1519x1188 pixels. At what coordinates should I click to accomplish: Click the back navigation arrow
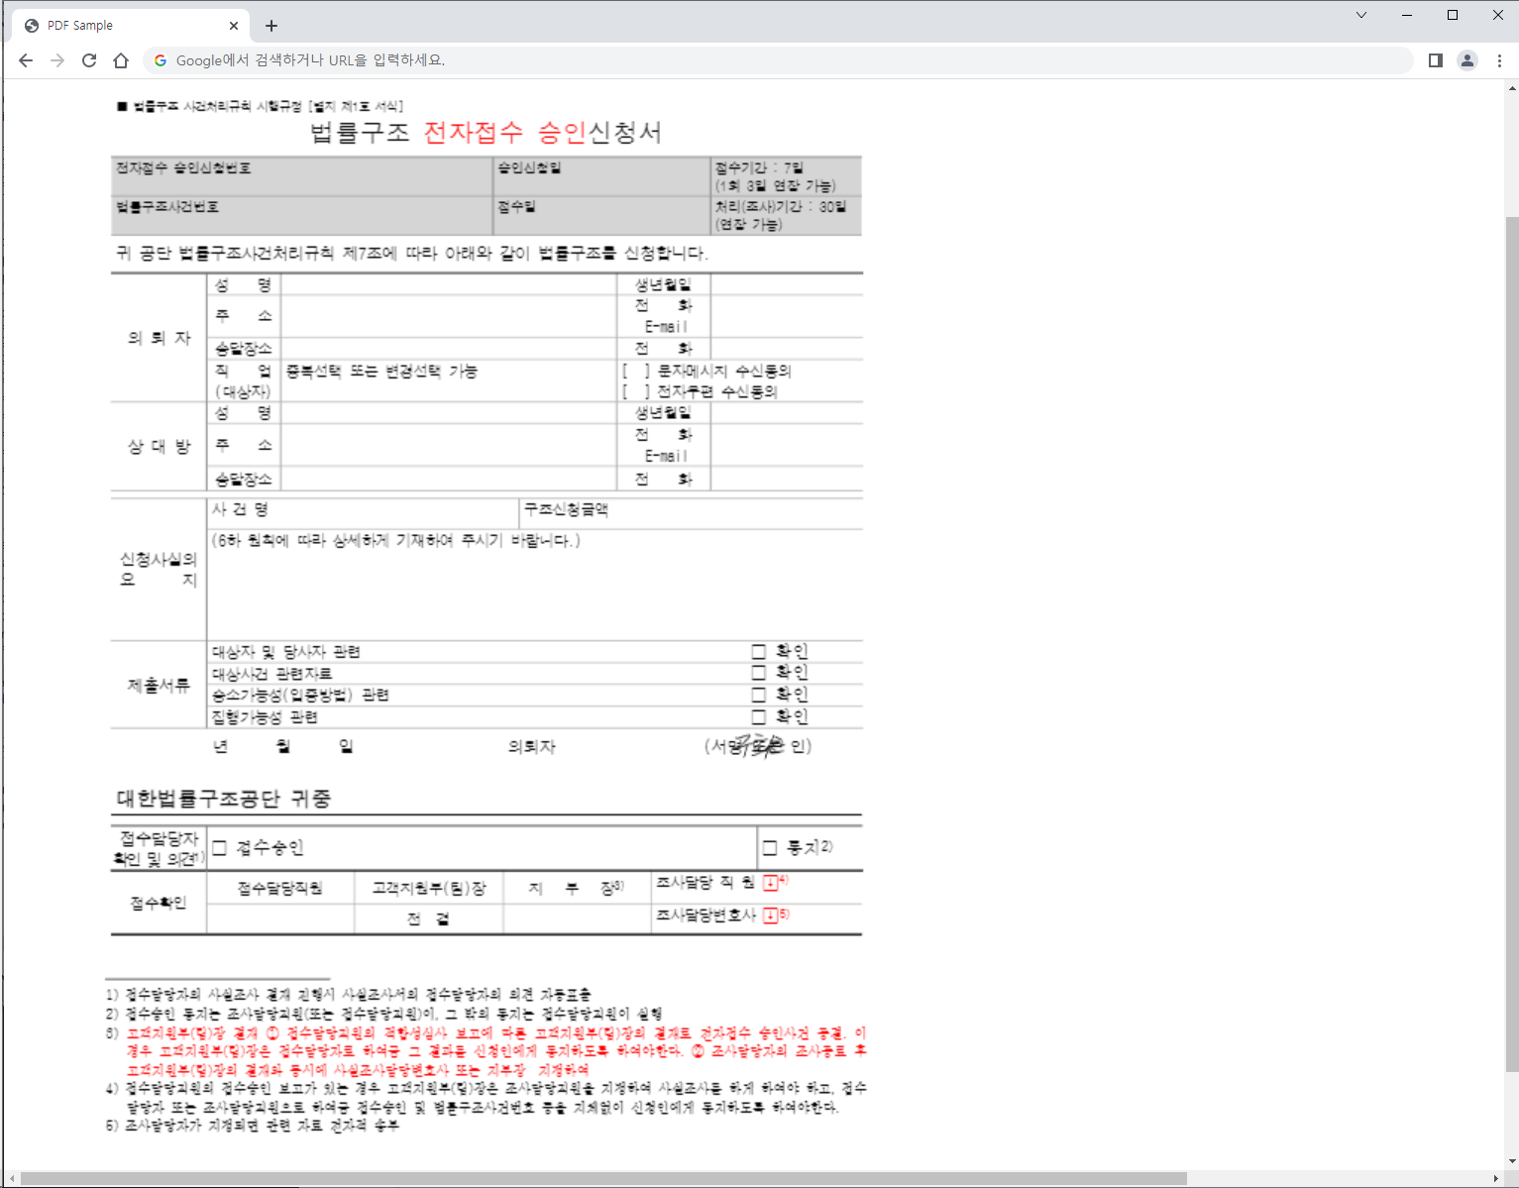26,59
